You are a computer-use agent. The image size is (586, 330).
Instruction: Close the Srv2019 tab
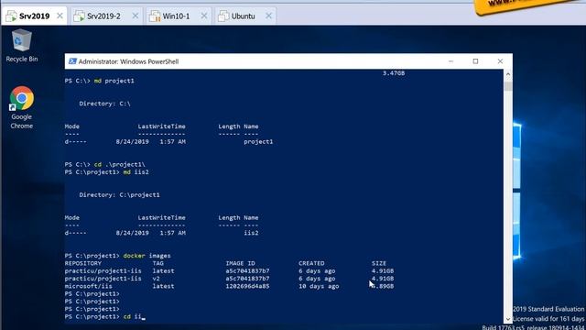[x=60, y=16]
